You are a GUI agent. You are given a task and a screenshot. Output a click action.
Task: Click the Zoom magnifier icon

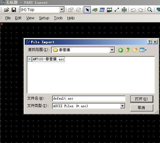(x=150, y=10)
